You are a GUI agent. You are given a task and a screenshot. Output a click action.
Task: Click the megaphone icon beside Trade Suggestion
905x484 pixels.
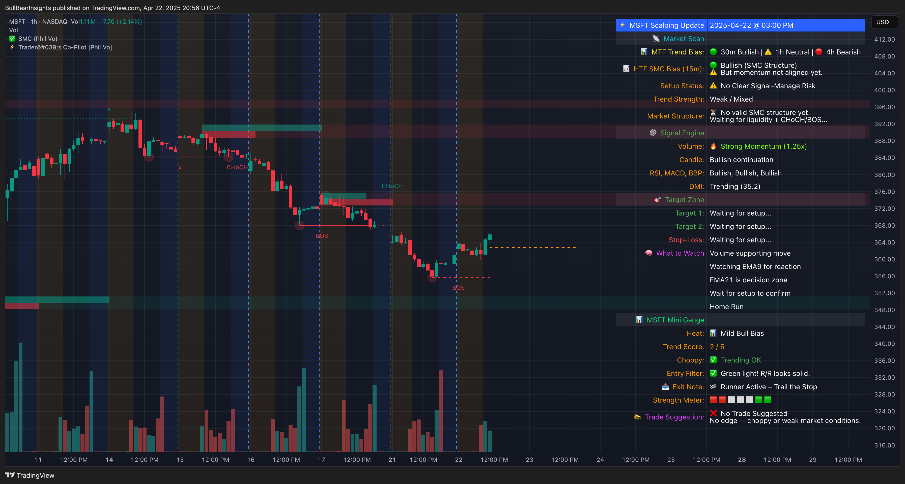click(x=638, y=417)
